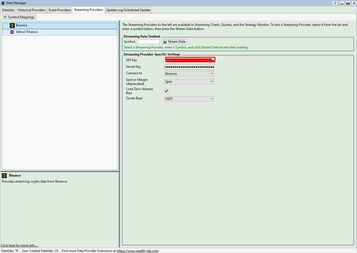The height and width of the screenshot is (253, 357).
Task: Click the Symbol Mappings button
Action: [x=19, y=17]
